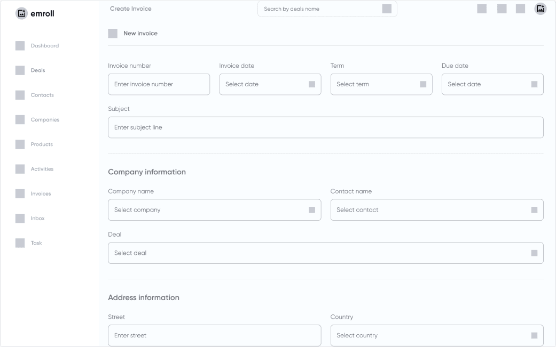The width and height of the screenshot is (556, 347).
Task: Toggle the New invoice checkbox
Action: (x=113, y=33)
